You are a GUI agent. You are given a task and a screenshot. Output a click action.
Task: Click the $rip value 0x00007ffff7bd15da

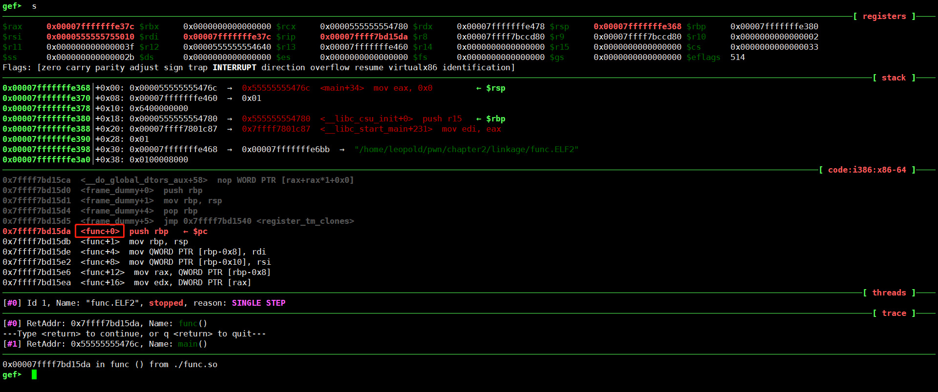tap(364, 37)
